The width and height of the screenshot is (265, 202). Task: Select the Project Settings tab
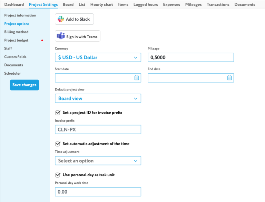click(43, 4)
